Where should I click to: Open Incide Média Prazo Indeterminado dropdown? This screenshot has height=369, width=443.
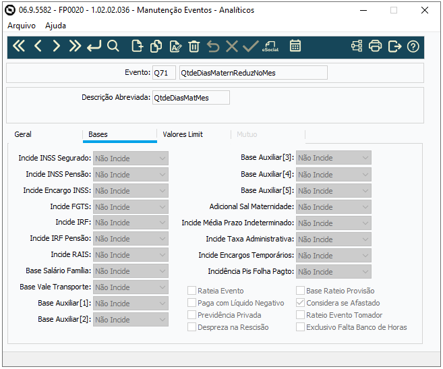point(334,223)
